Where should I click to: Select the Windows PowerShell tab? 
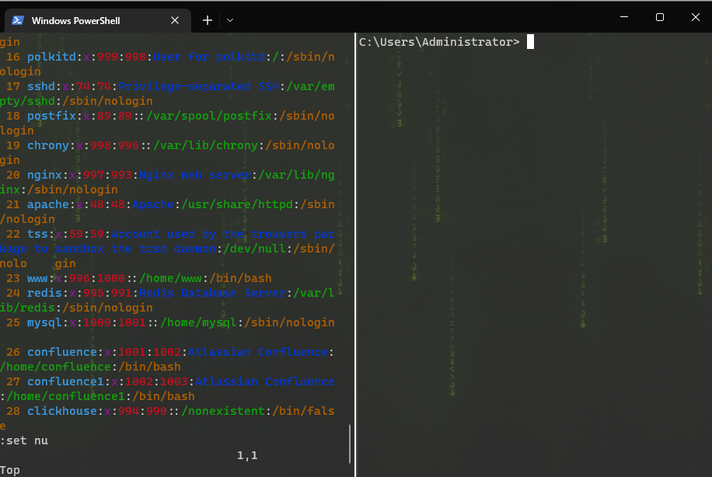tap(98, 20)
